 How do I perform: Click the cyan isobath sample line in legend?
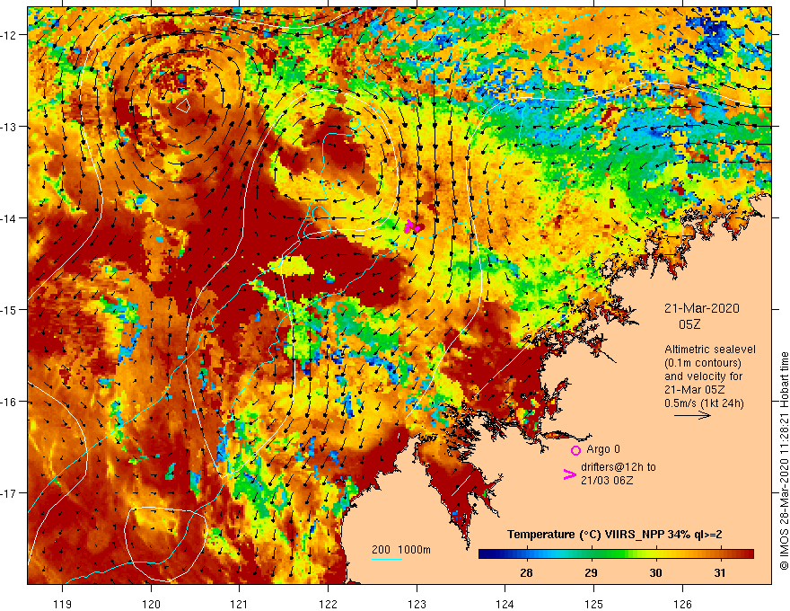[x=386, y=559]
